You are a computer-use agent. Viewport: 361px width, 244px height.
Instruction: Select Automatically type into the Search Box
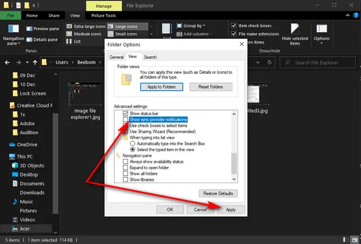[133, 144]
